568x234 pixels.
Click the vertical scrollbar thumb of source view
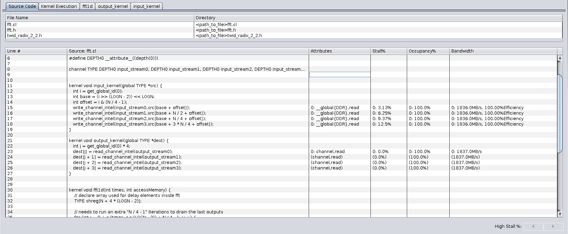click(560, 113)
